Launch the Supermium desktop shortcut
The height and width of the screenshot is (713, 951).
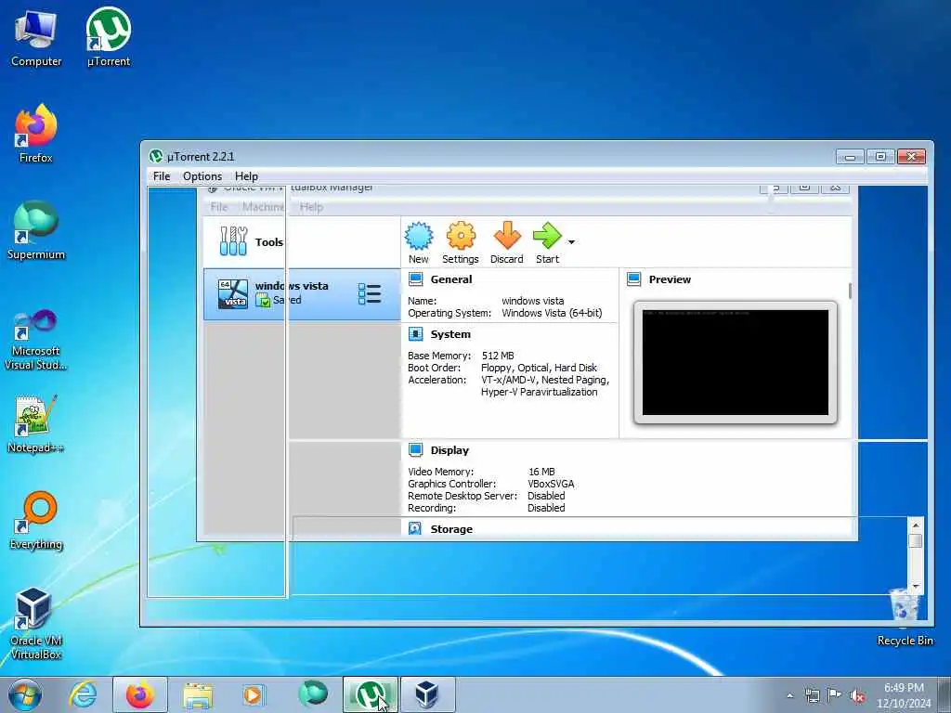pos(36,231)
